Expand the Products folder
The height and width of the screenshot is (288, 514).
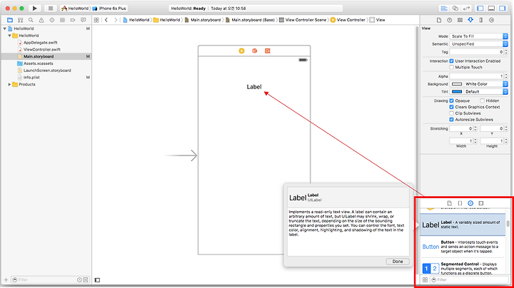tap(9, 84)
